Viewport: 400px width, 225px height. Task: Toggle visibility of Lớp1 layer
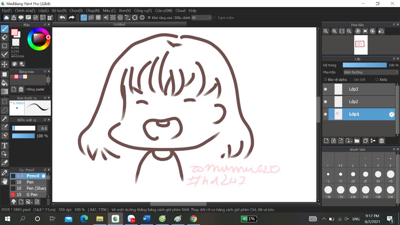(325, 114)
